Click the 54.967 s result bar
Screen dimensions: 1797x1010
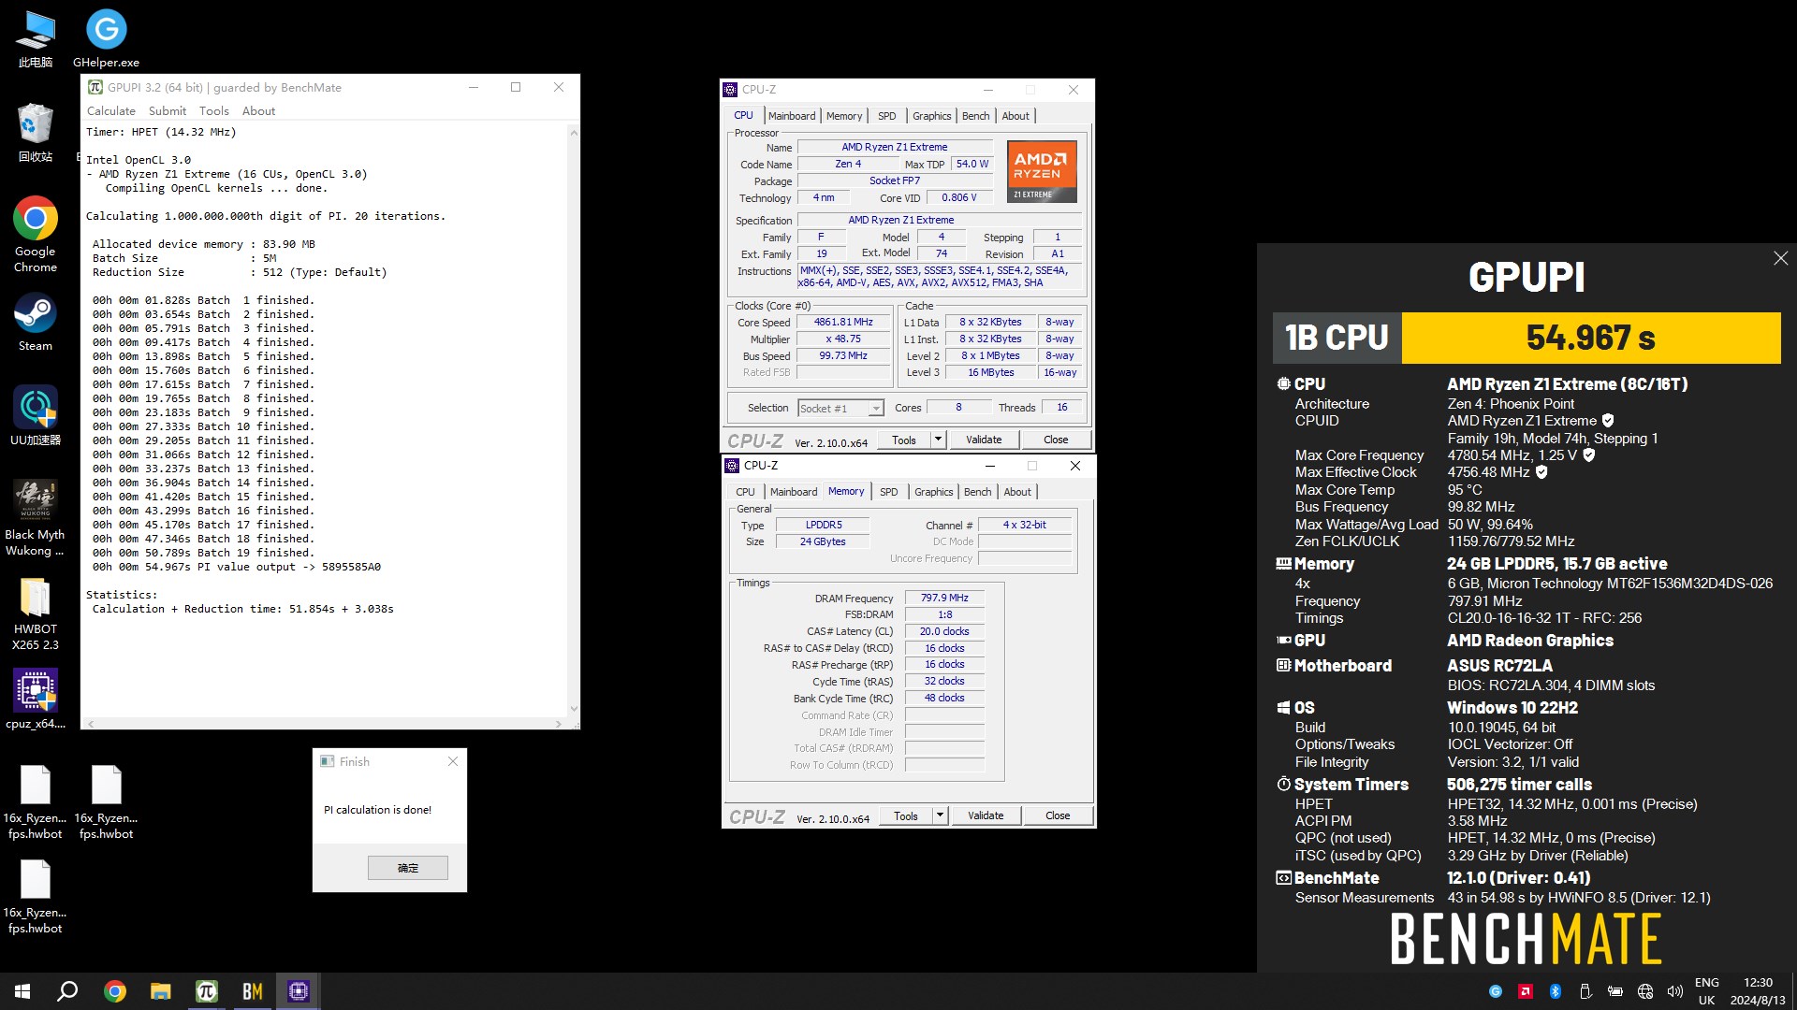pyautogui.click(x=1591, y=338)
